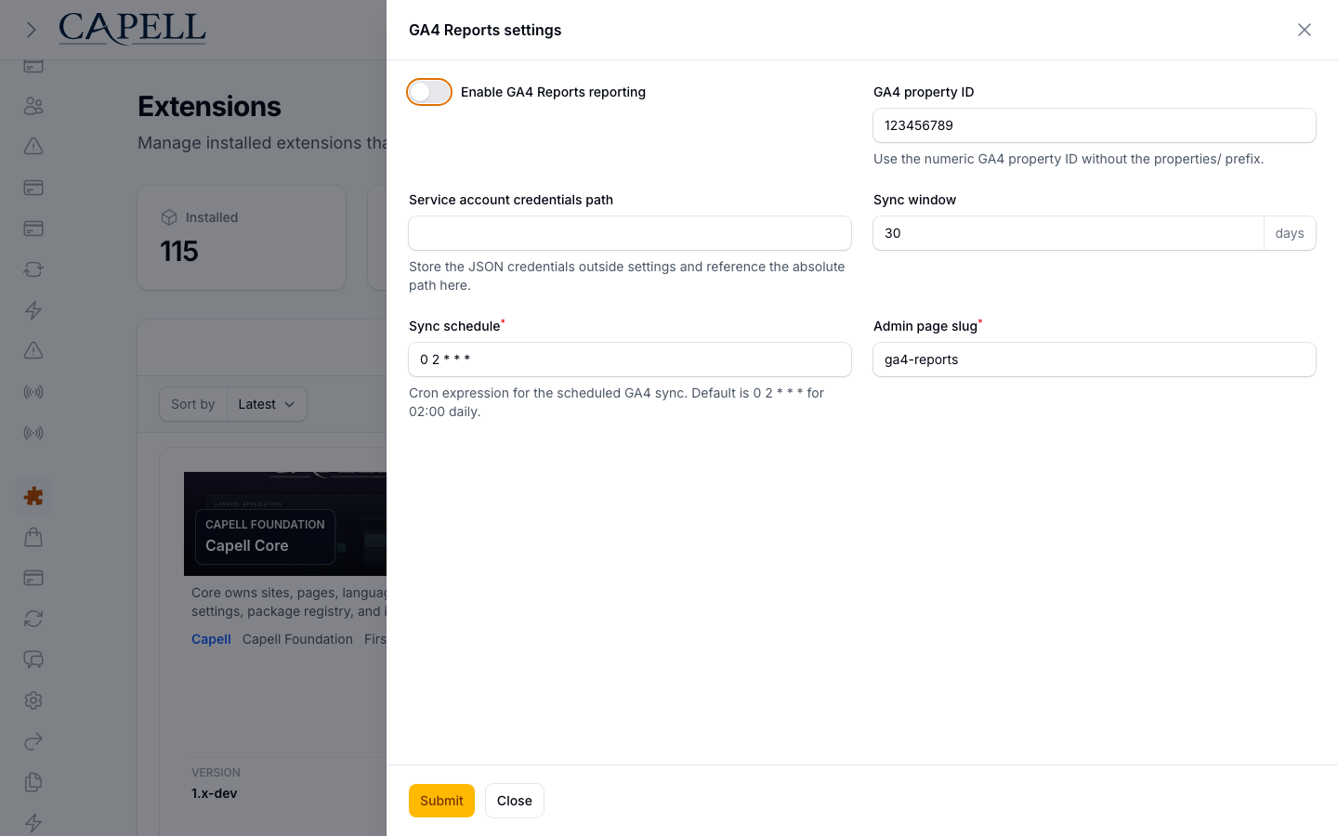Click the Capell logo in the header
This screenshot has width=1338, height=836.
132,29
